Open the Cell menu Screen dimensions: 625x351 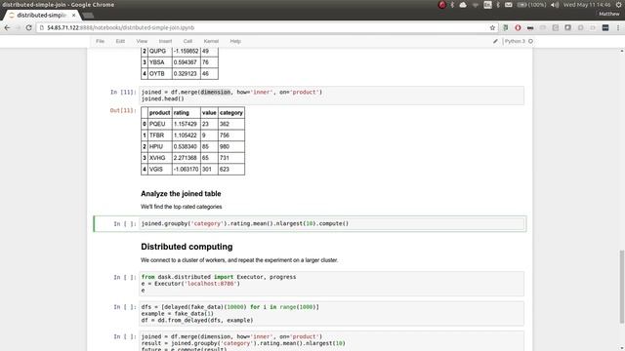(187, 41)
